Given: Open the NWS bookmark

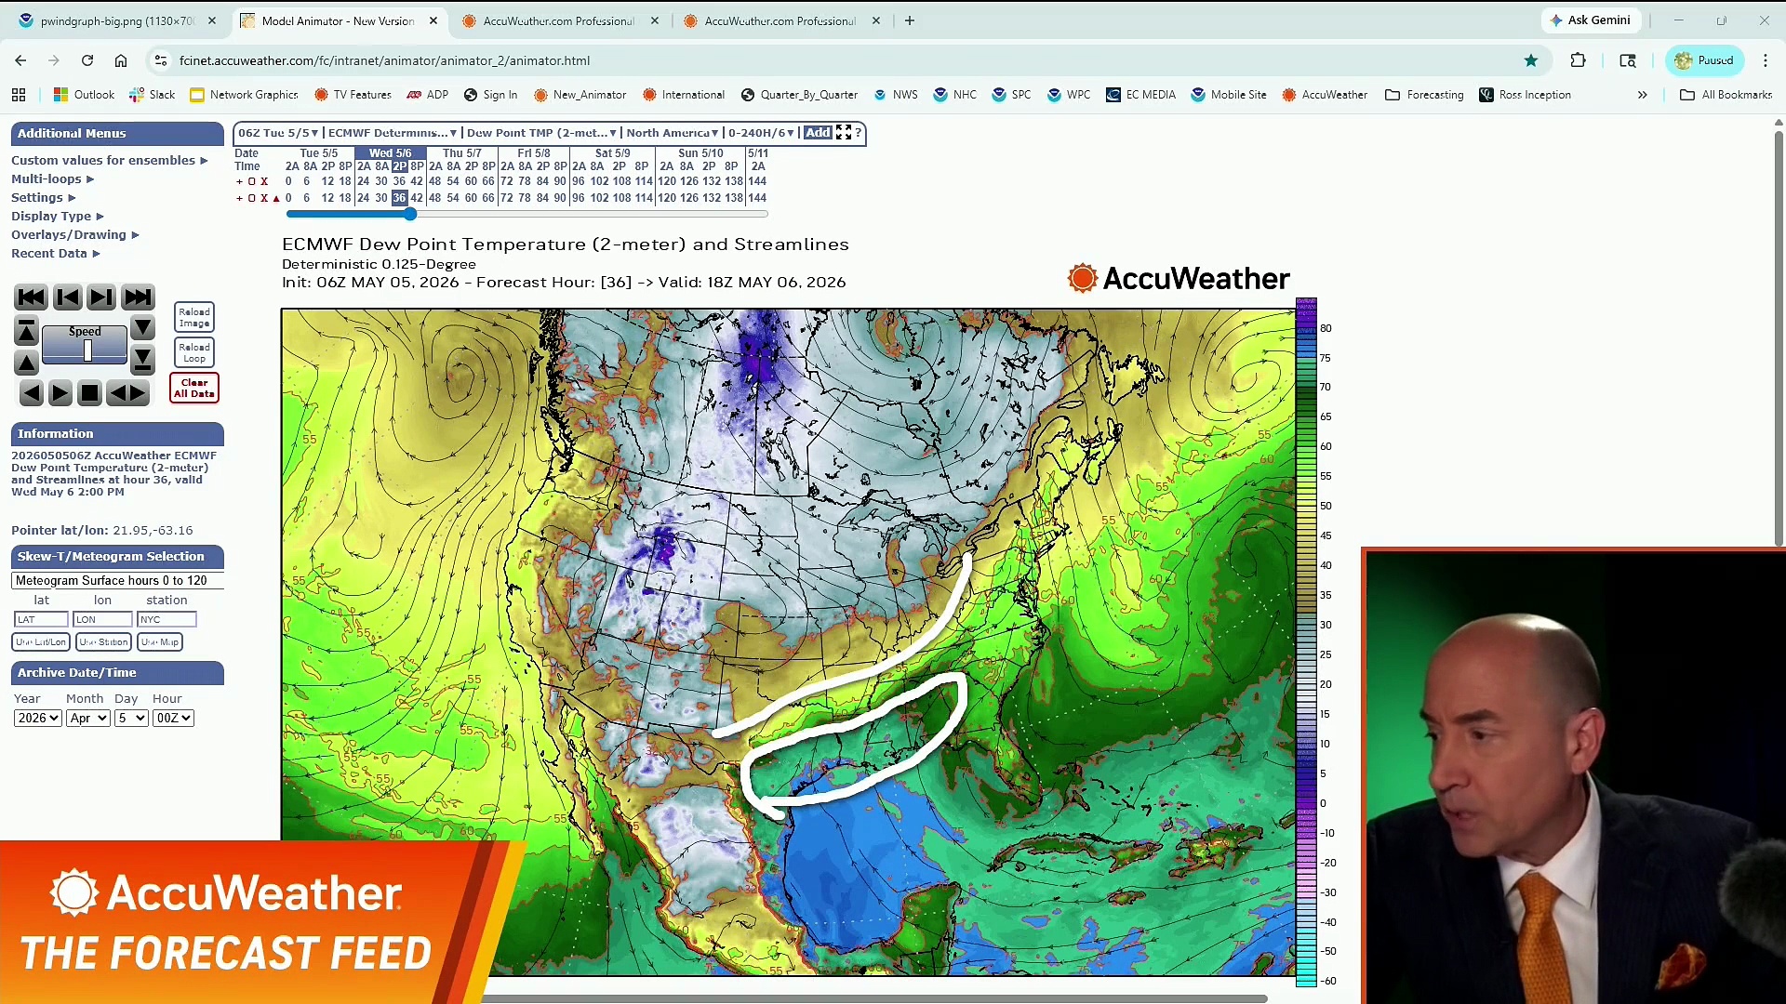Looking at the screenshot, I should click(897, 95).
